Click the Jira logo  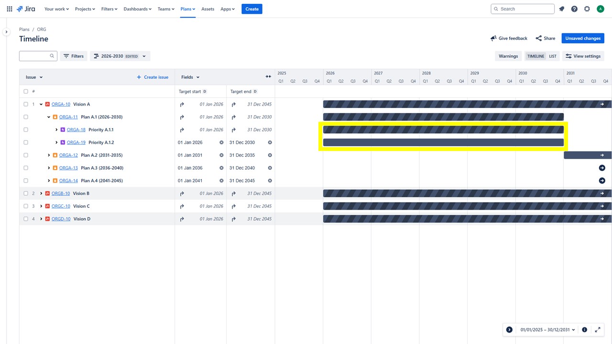pyautogui.click(x=26, y=9)
